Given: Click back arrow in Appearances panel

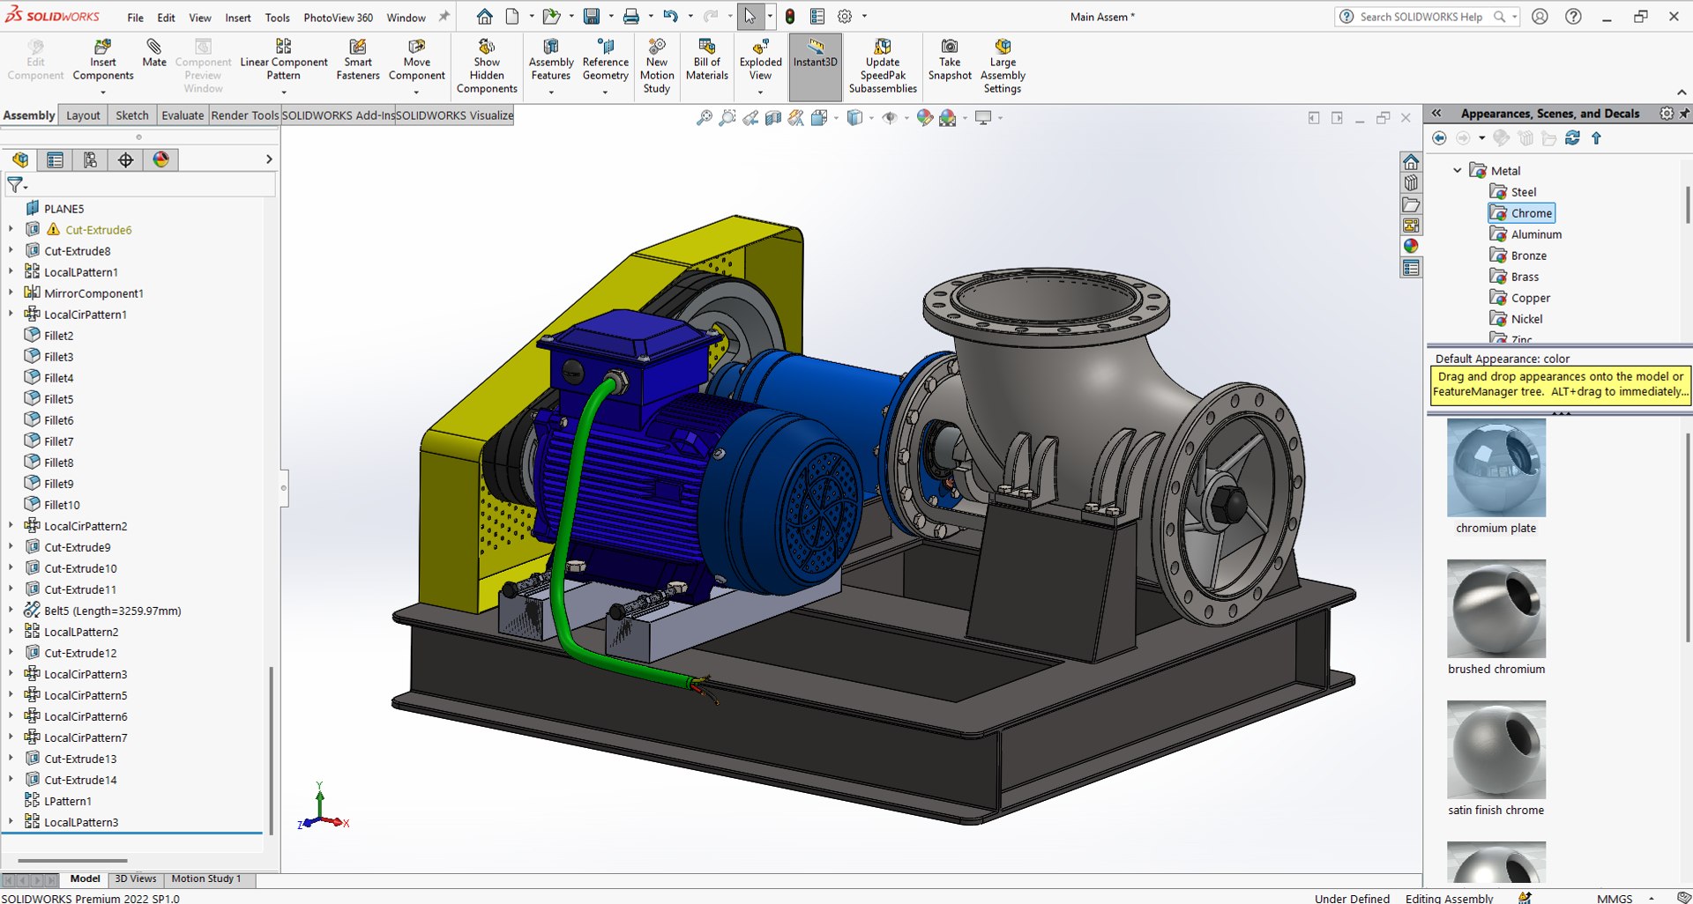Looking at the screenshot, I should (1439, 137).
